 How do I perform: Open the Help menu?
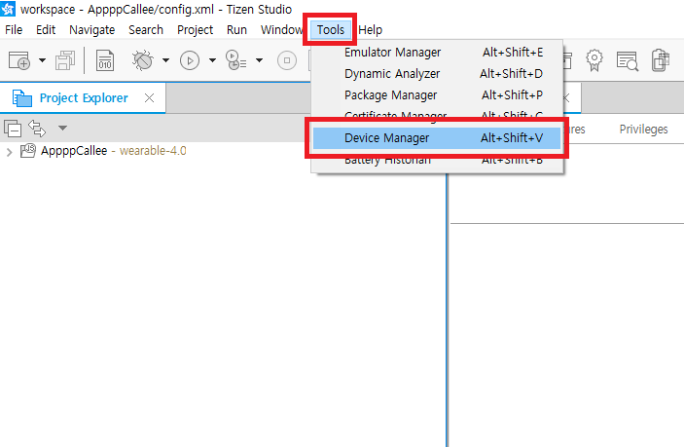pos(370,29)
